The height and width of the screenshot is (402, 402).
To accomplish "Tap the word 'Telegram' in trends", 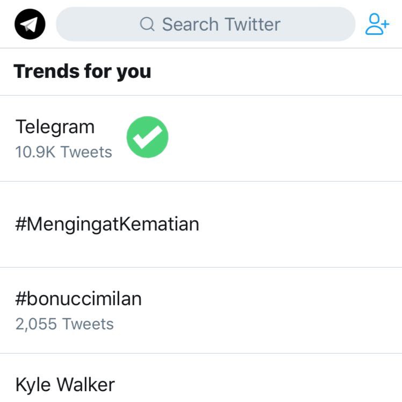I will (x=55, y=127).
